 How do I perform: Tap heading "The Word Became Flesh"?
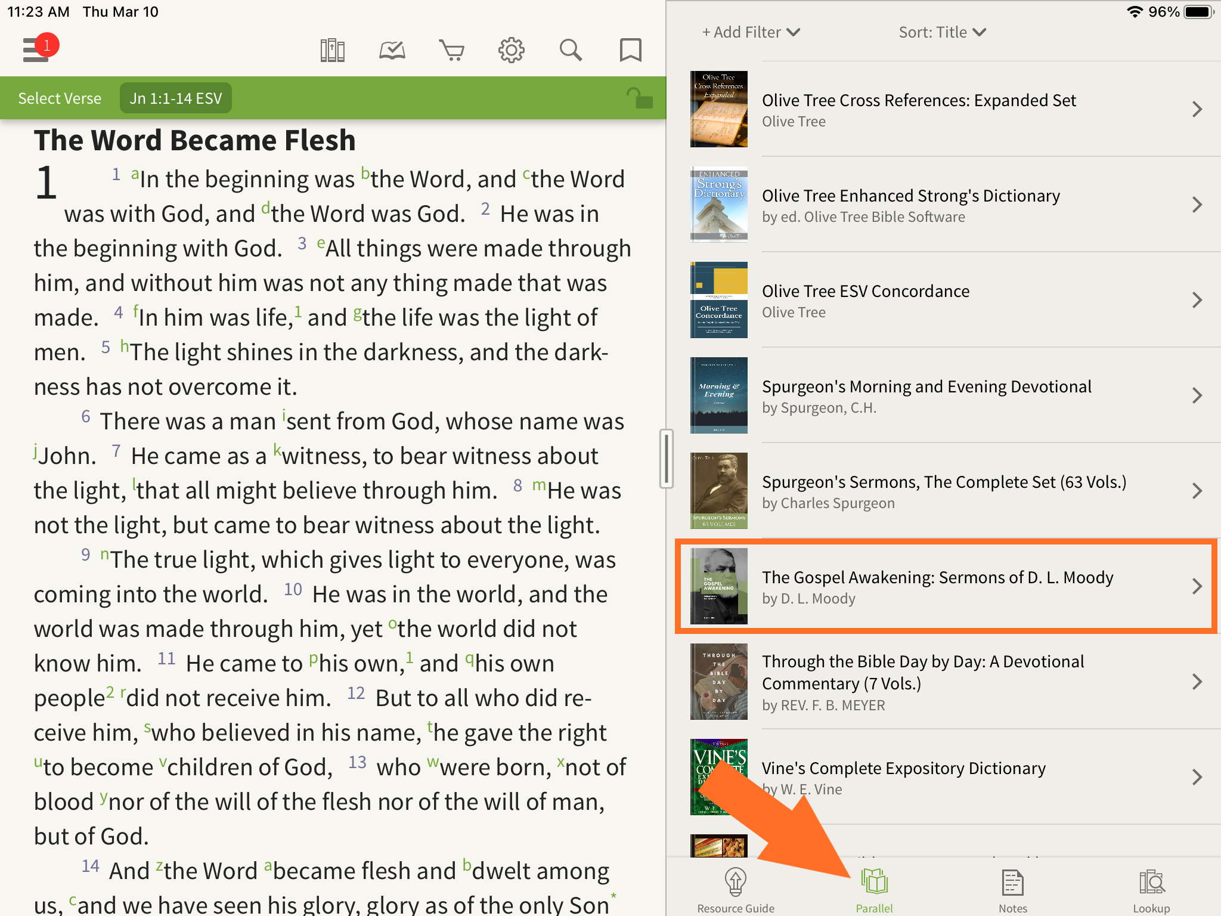(x=194, y=140)
